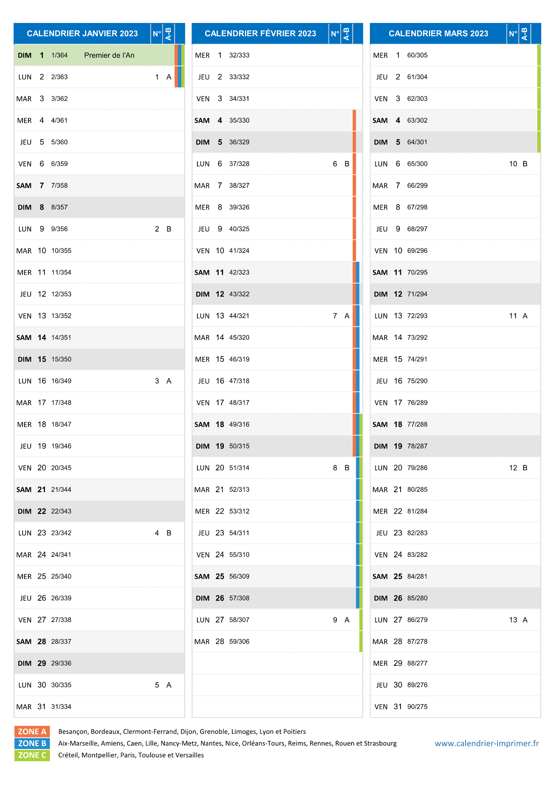Click the green ZONE C legend label
Image resolution: width=555 pixels, height=785 pixels.
pos(32,755)
